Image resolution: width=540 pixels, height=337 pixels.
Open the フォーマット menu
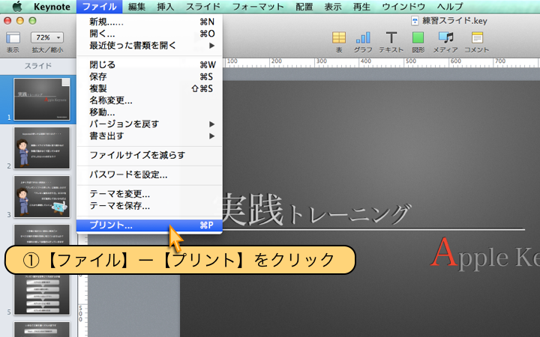tap(258, 7)
